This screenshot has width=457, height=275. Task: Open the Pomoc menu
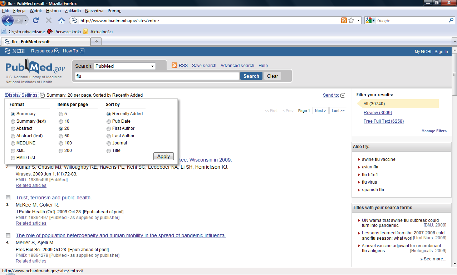click(114, 11)
